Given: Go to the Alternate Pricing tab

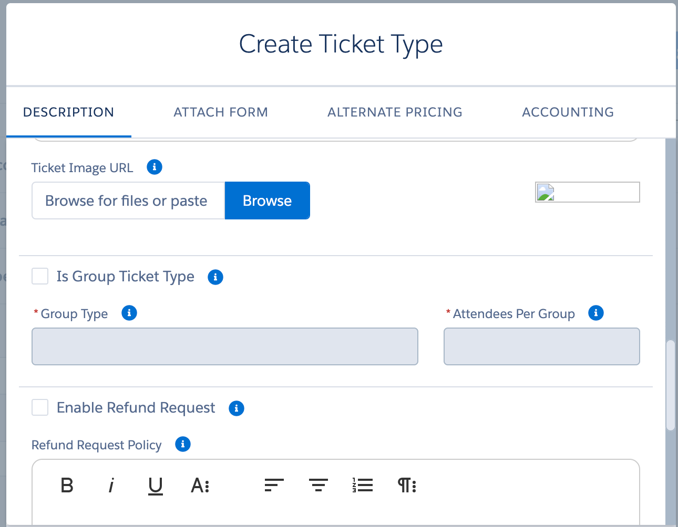Looking at the screenshot, I should [x=395, y=112].
